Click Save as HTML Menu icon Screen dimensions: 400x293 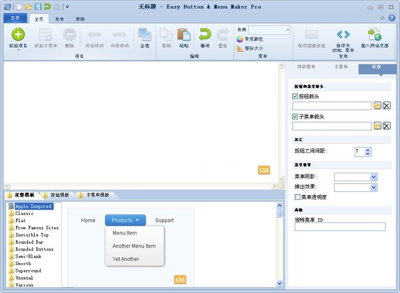point(343,35)
